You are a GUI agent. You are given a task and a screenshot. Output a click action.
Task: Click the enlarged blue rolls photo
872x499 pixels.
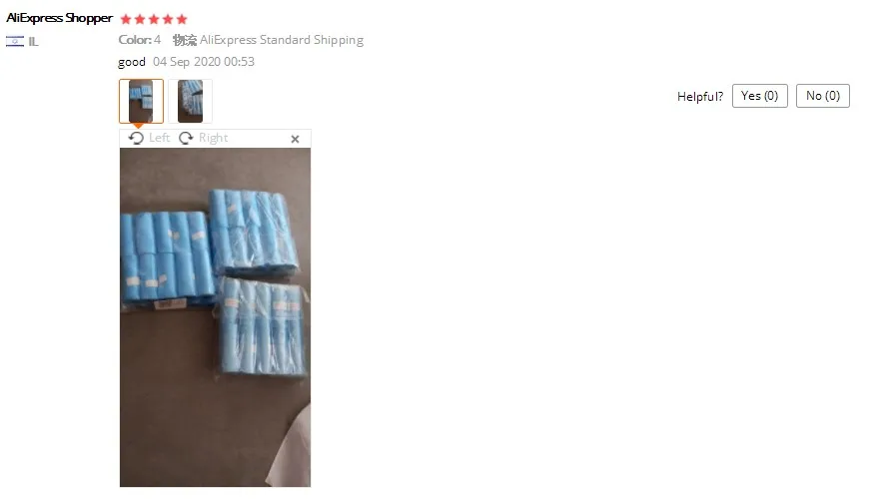215,317
